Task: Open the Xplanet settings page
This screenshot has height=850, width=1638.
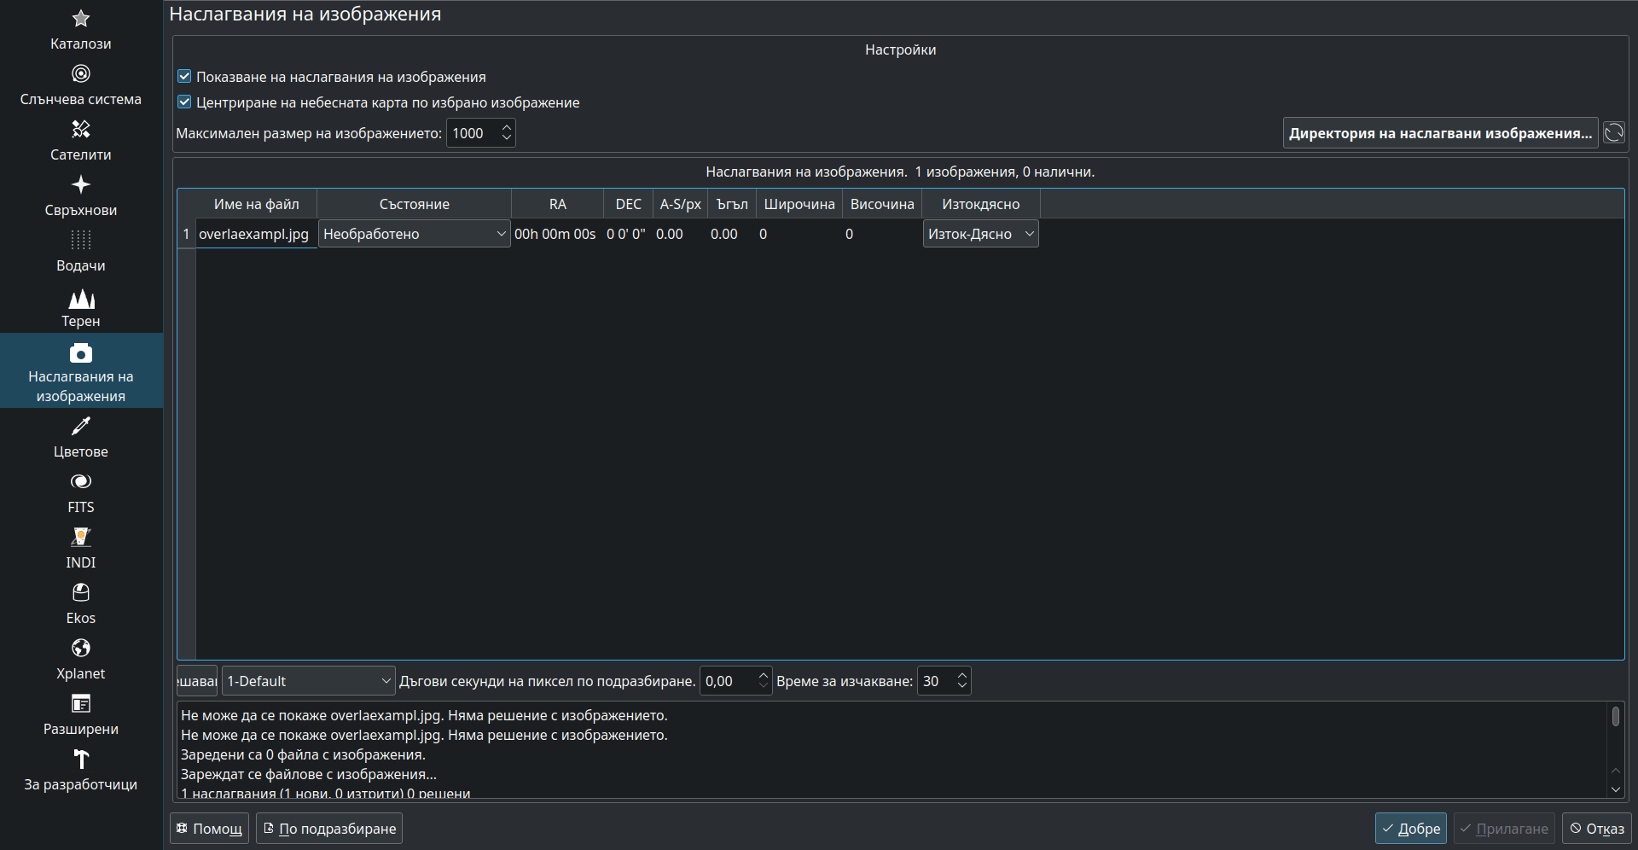Action: coord(80,660)
